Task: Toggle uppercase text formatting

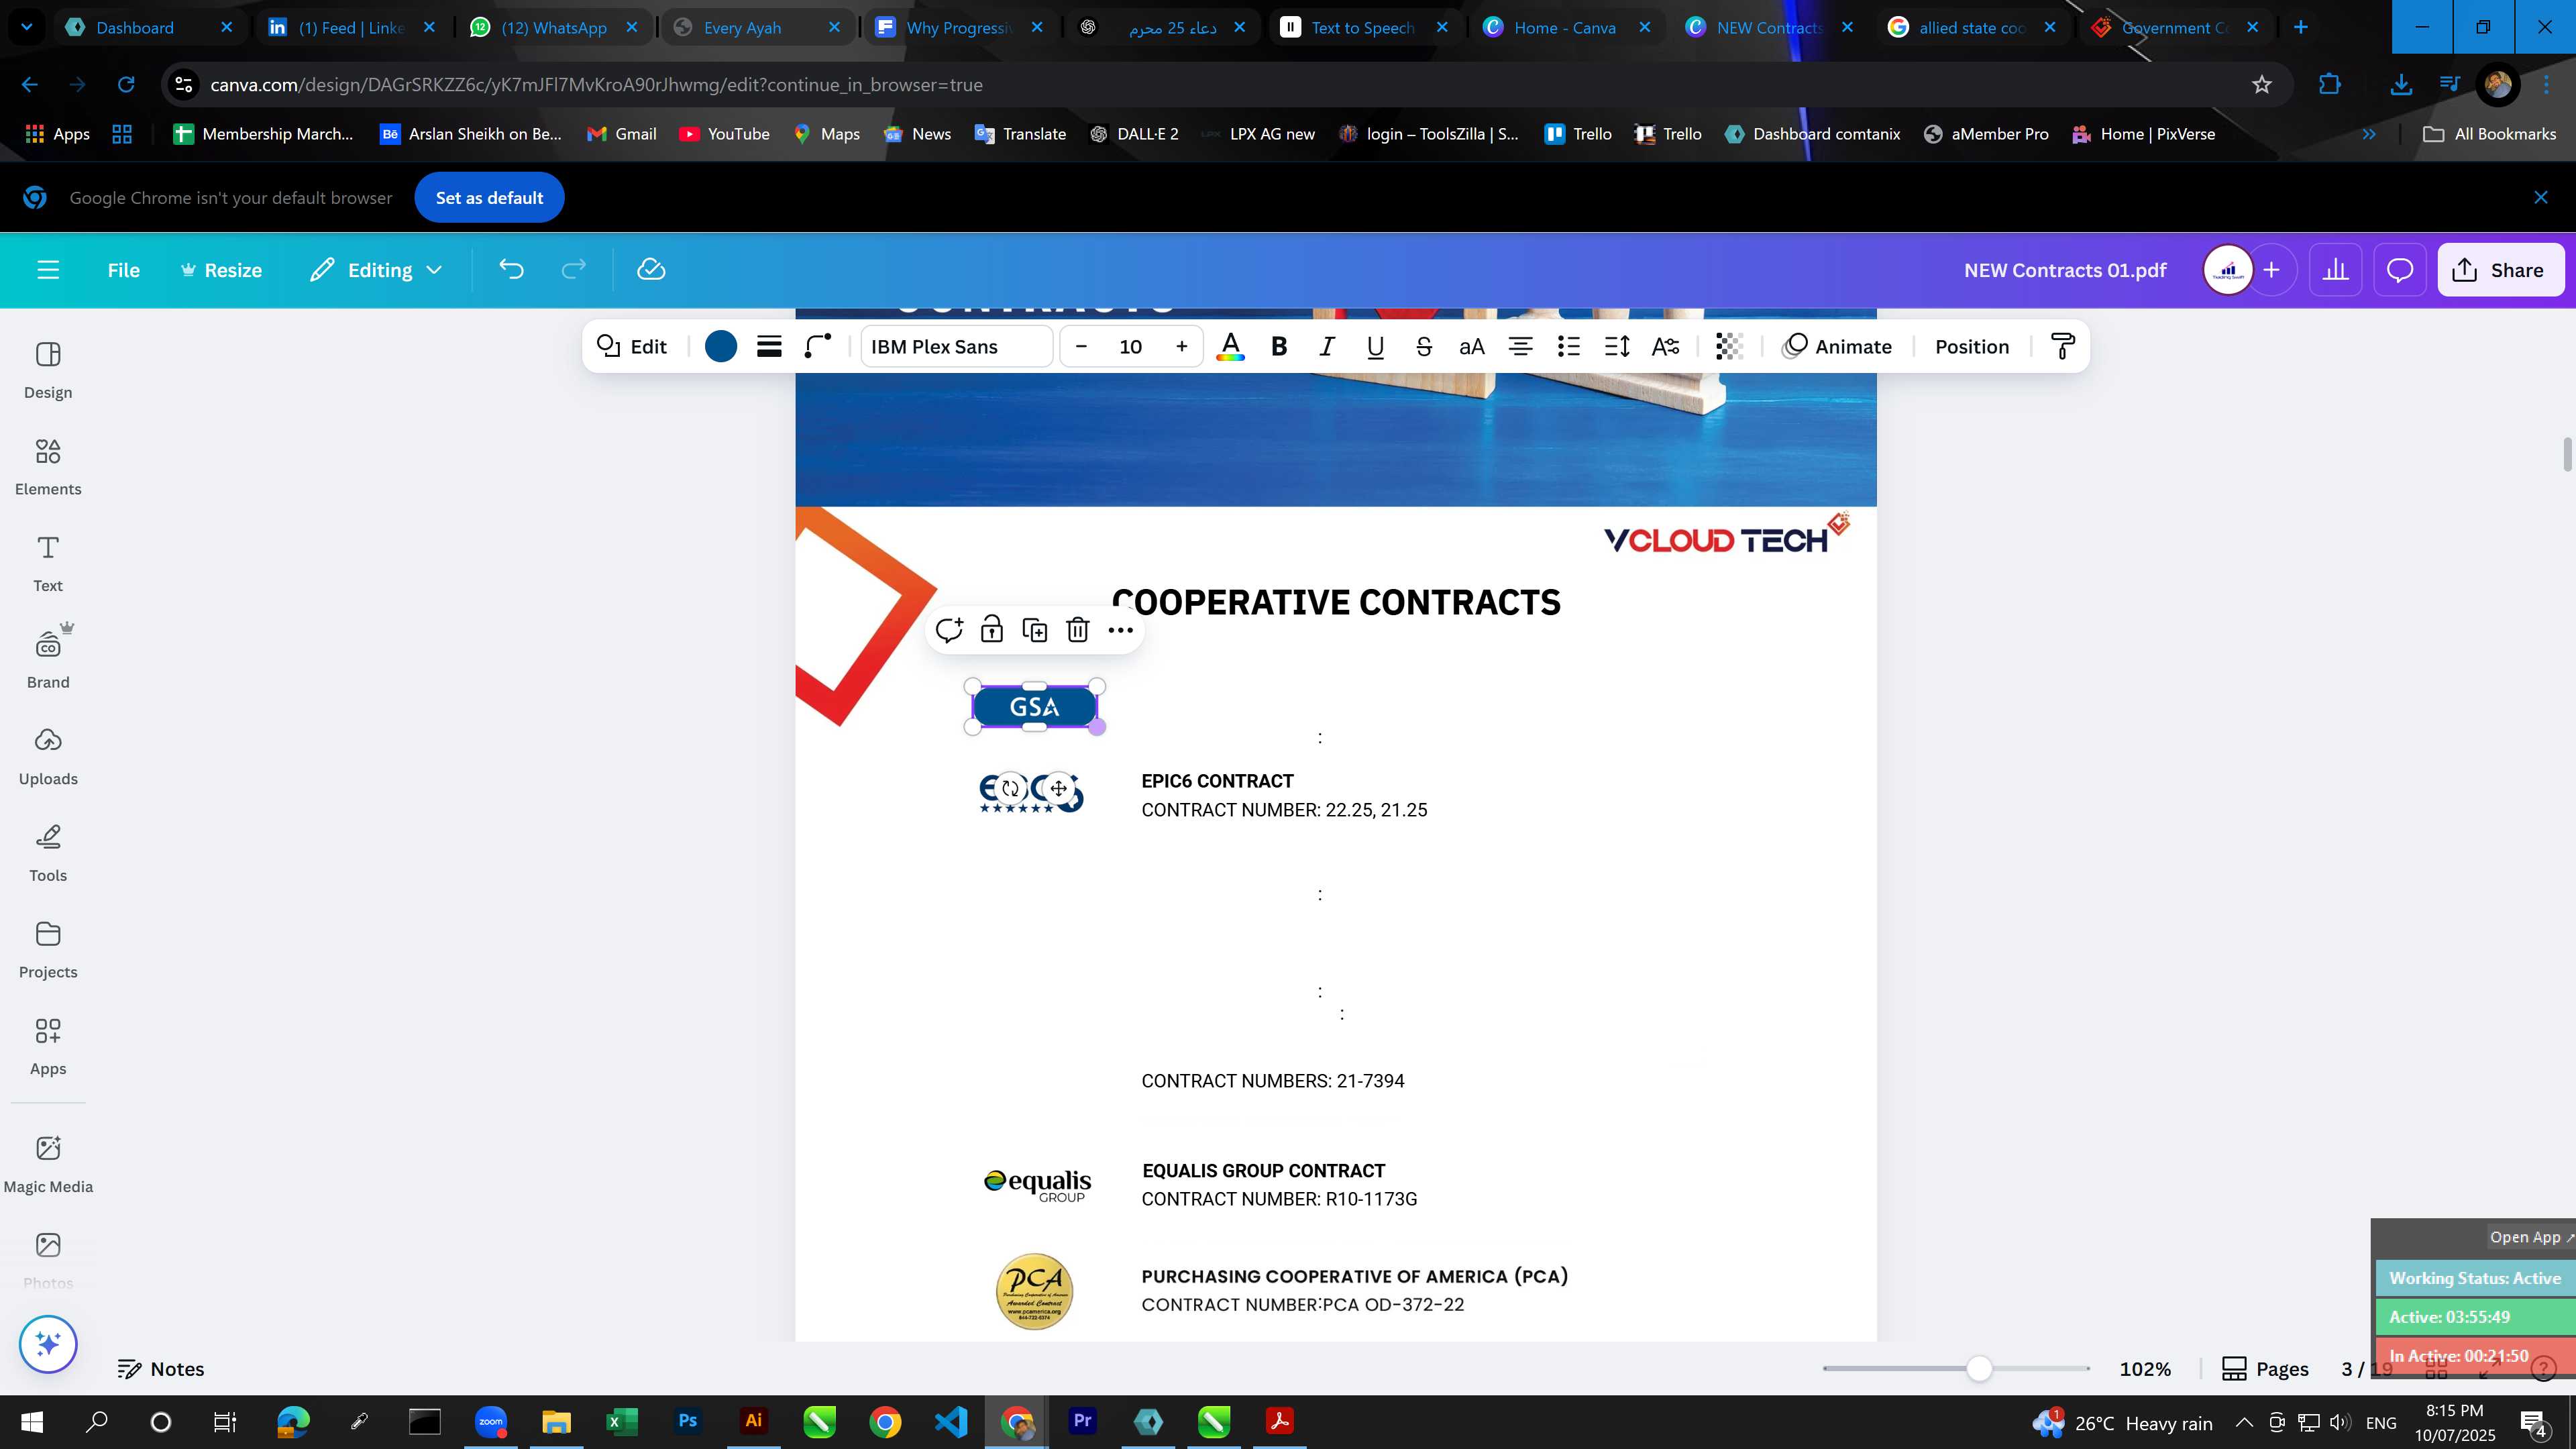Action: (1472, 347)
